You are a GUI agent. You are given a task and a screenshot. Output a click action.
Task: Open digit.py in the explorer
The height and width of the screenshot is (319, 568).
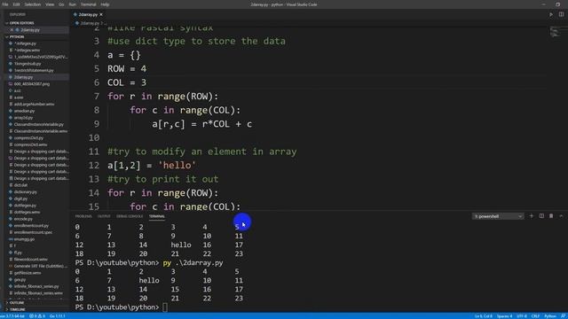click(20, 198)
